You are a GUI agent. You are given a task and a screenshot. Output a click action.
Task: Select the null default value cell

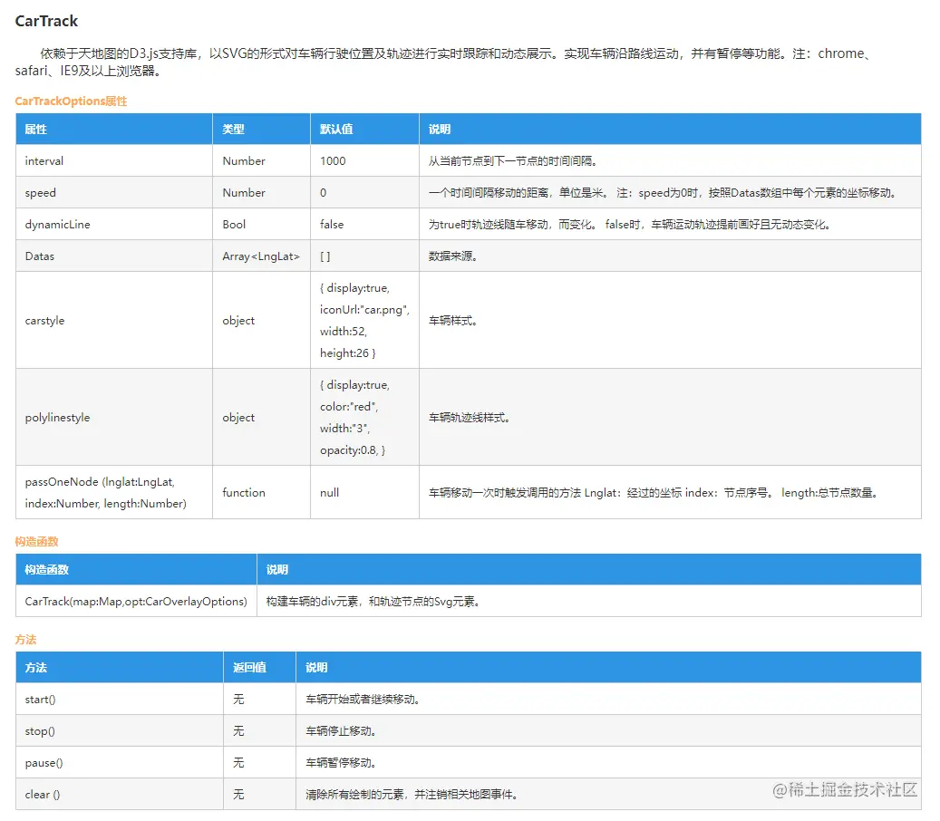(364, 493)
